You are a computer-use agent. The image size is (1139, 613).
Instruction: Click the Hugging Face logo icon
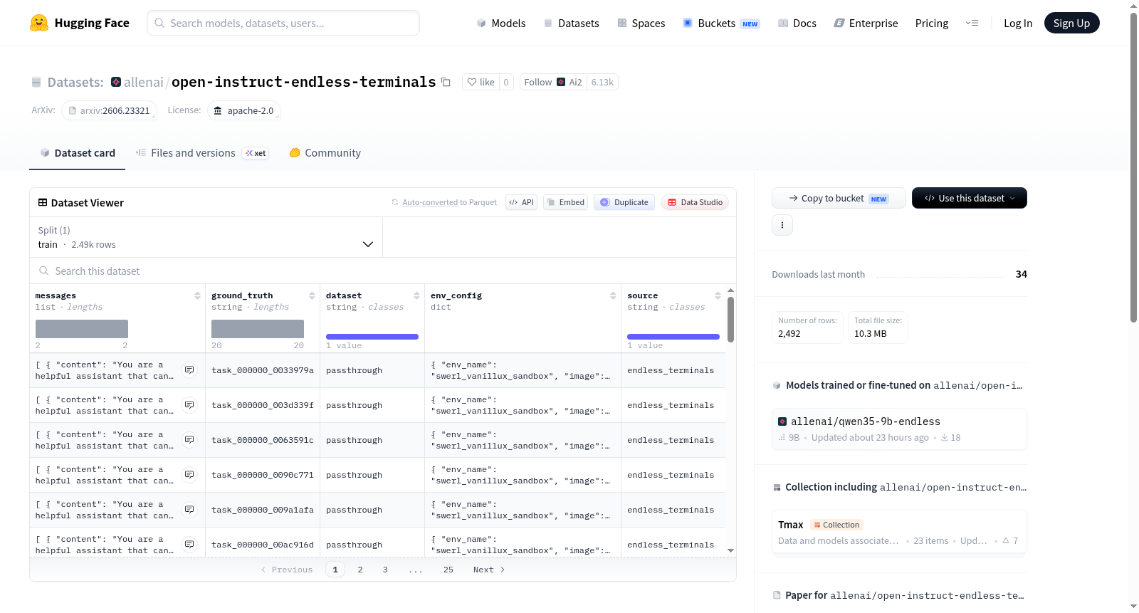pyautogui.click(x=39, y=23)
